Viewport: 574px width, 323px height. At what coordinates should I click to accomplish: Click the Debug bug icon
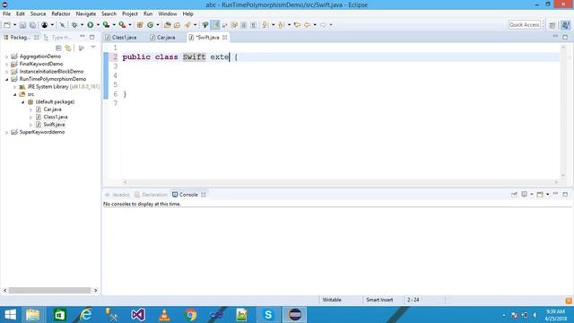74,25
